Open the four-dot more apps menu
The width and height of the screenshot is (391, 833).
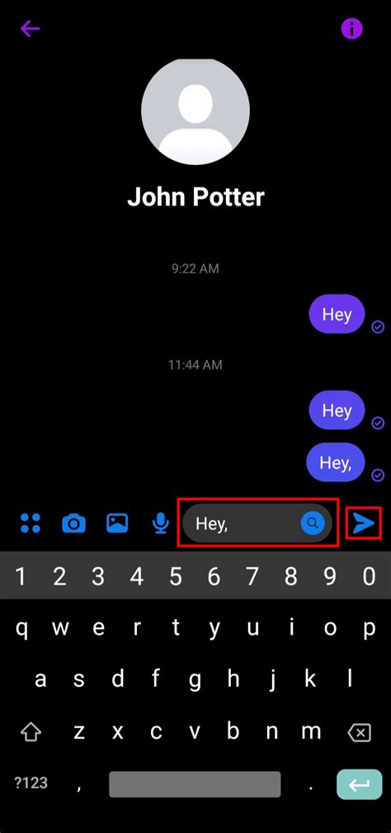[x=31, y=523]
